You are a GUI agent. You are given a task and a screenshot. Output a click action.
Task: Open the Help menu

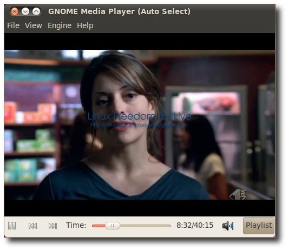click(x=85, y=25)
